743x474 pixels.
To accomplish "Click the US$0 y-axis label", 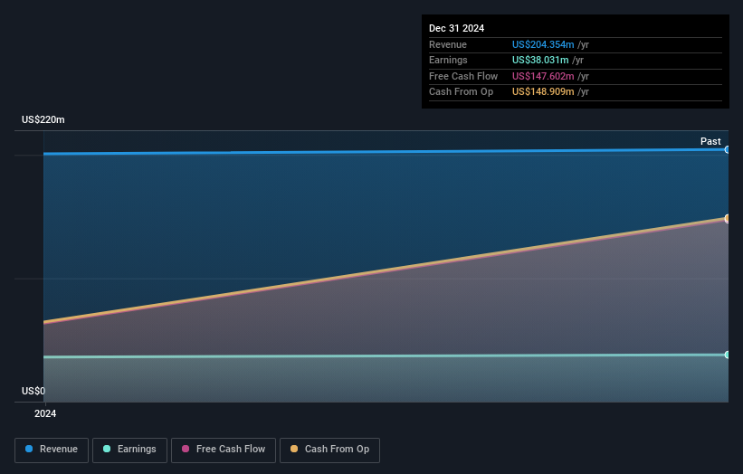I will 33,391.
